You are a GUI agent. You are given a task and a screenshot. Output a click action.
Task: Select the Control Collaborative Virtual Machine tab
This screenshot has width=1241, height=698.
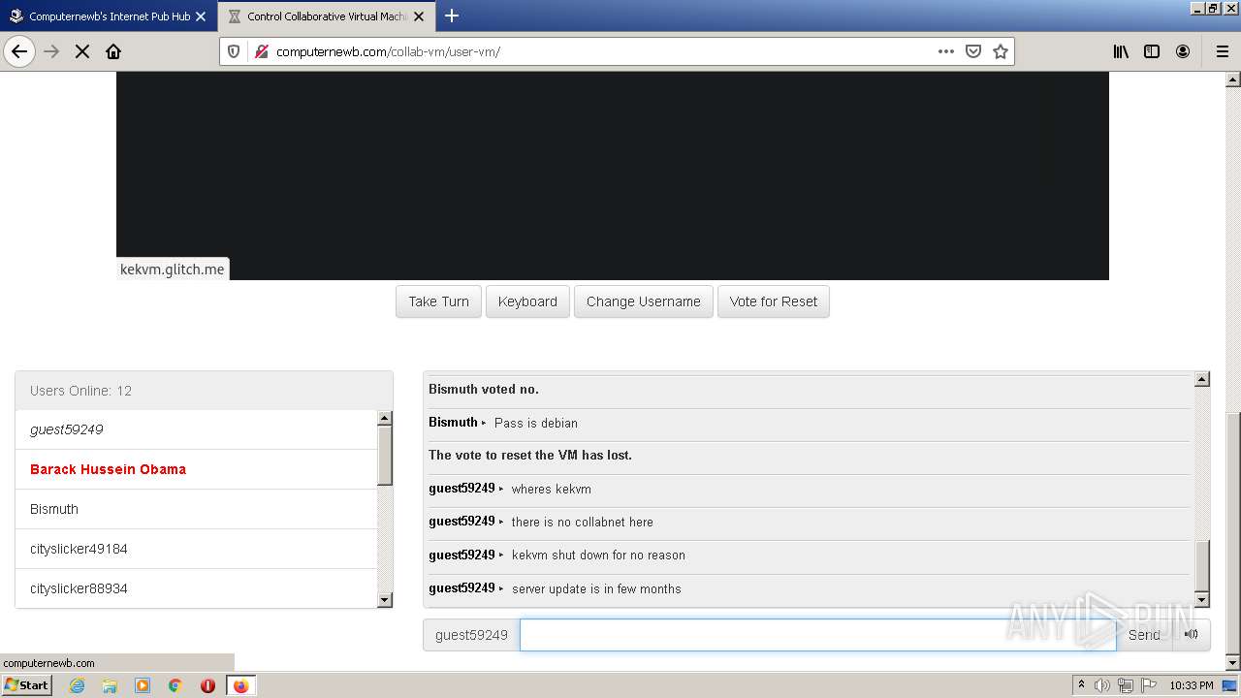[327, 16]
